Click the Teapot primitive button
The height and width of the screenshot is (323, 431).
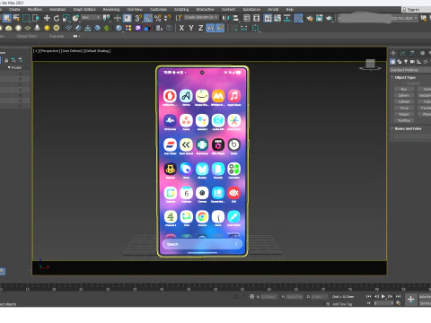coord(404,114)
